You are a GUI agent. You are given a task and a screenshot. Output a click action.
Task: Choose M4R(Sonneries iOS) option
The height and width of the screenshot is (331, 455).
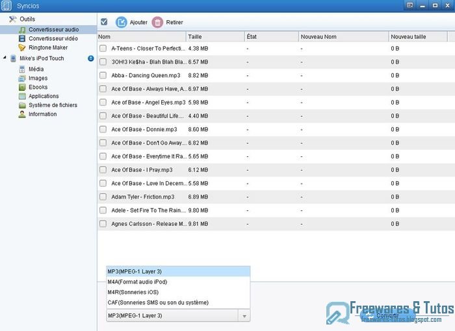[178, 292]
